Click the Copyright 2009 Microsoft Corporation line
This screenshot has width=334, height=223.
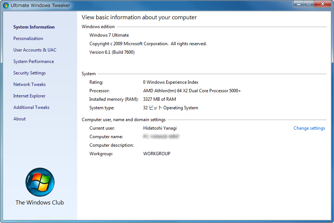coord(148,44)
